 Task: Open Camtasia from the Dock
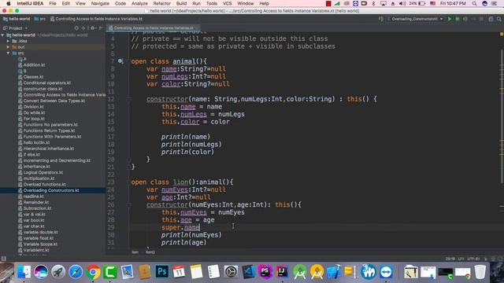(110, 272)
